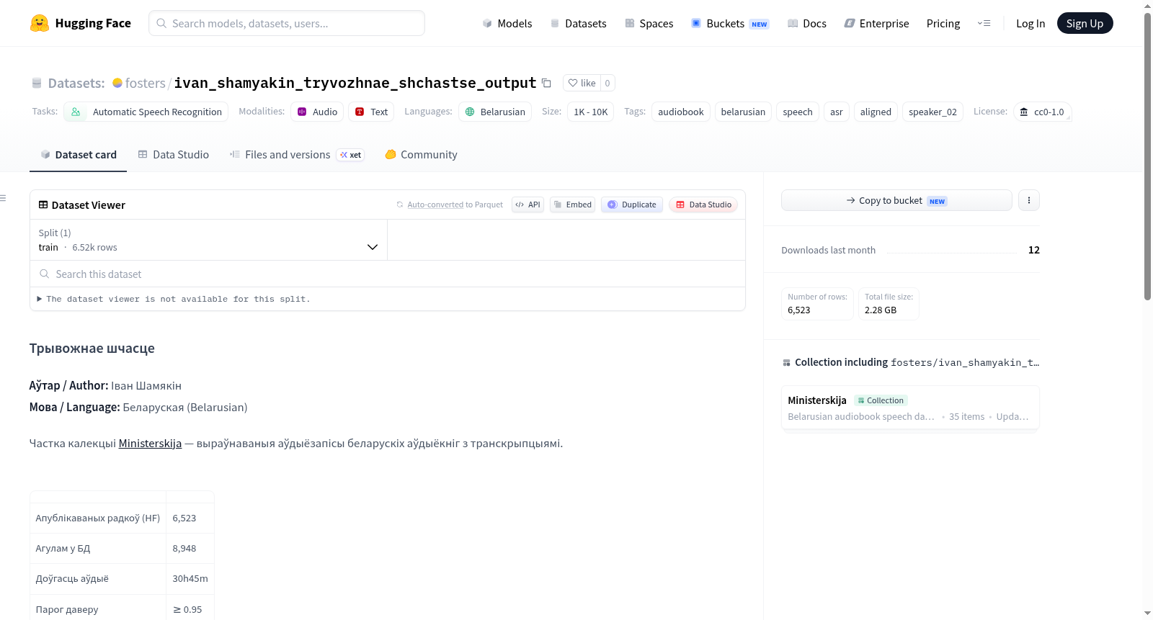
Task: Click the Embed button
Action: pyautogui.click(x=572, y=205)
